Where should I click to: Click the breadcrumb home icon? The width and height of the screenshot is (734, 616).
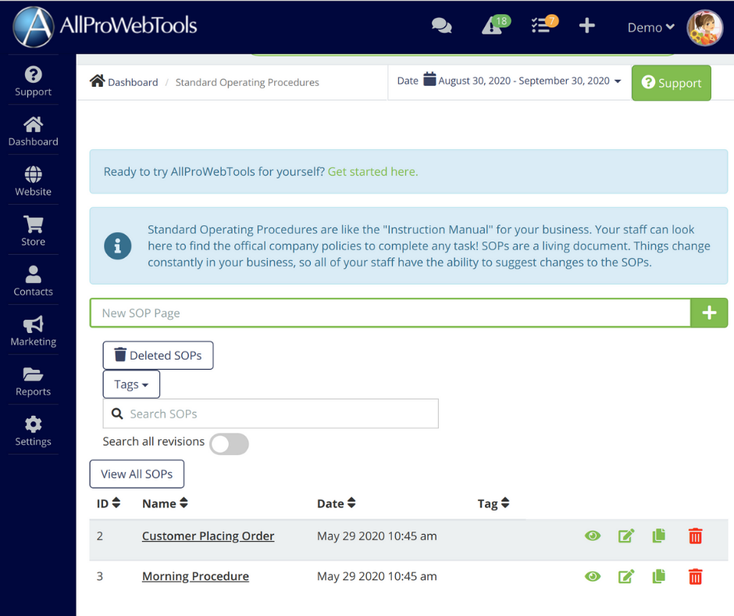pos(98,81)
